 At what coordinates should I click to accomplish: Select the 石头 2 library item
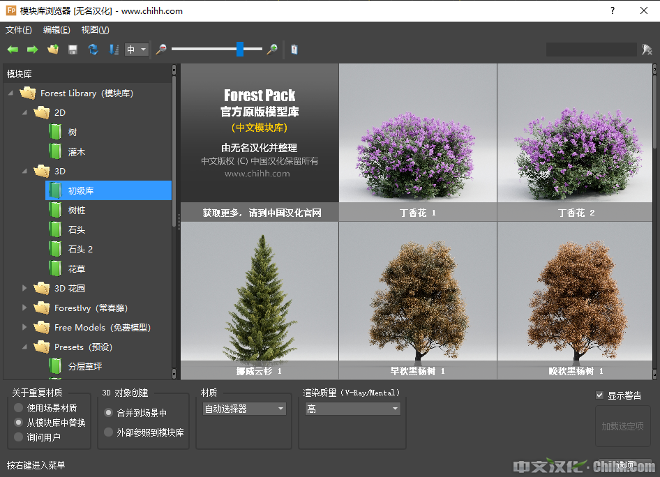pyautogui.click(x=80, y=249)
